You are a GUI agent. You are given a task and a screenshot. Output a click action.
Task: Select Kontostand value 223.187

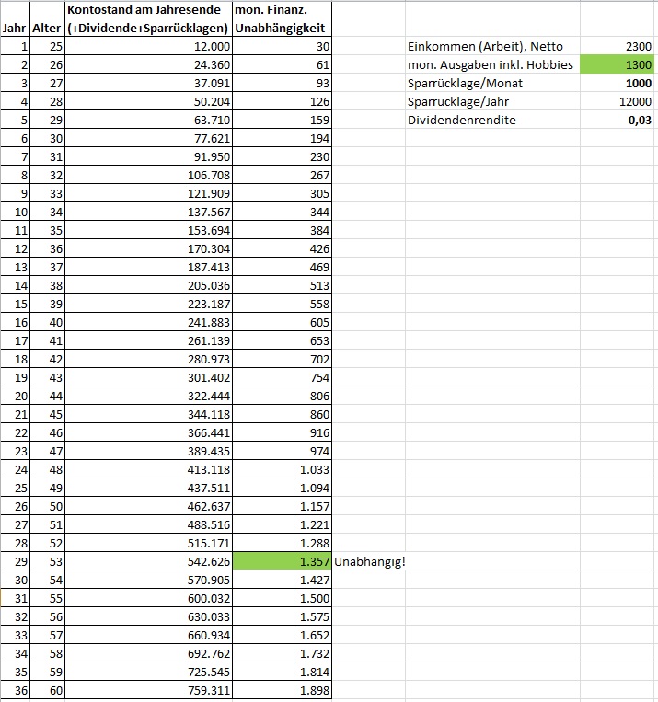click(x=148, y=303)
